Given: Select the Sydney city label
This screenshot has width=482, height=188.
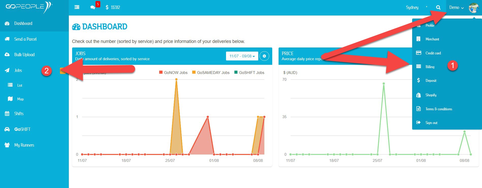Looking at the screenshot, I should (412, 7).
